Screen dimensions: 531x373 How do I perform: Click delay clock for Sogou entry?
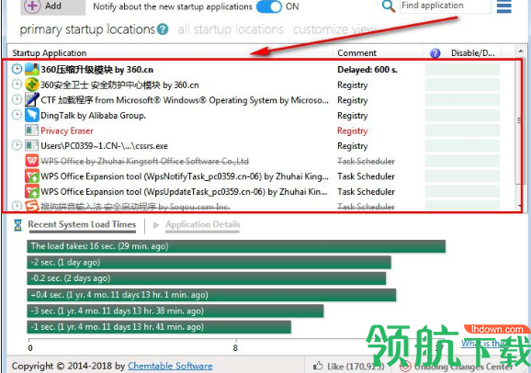17,206
